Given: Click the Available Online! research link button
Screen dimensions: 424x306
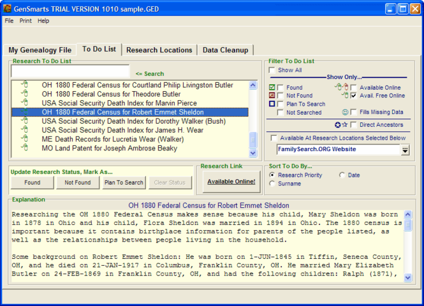Looking at the screenshot, I should (x=231, y=182).
